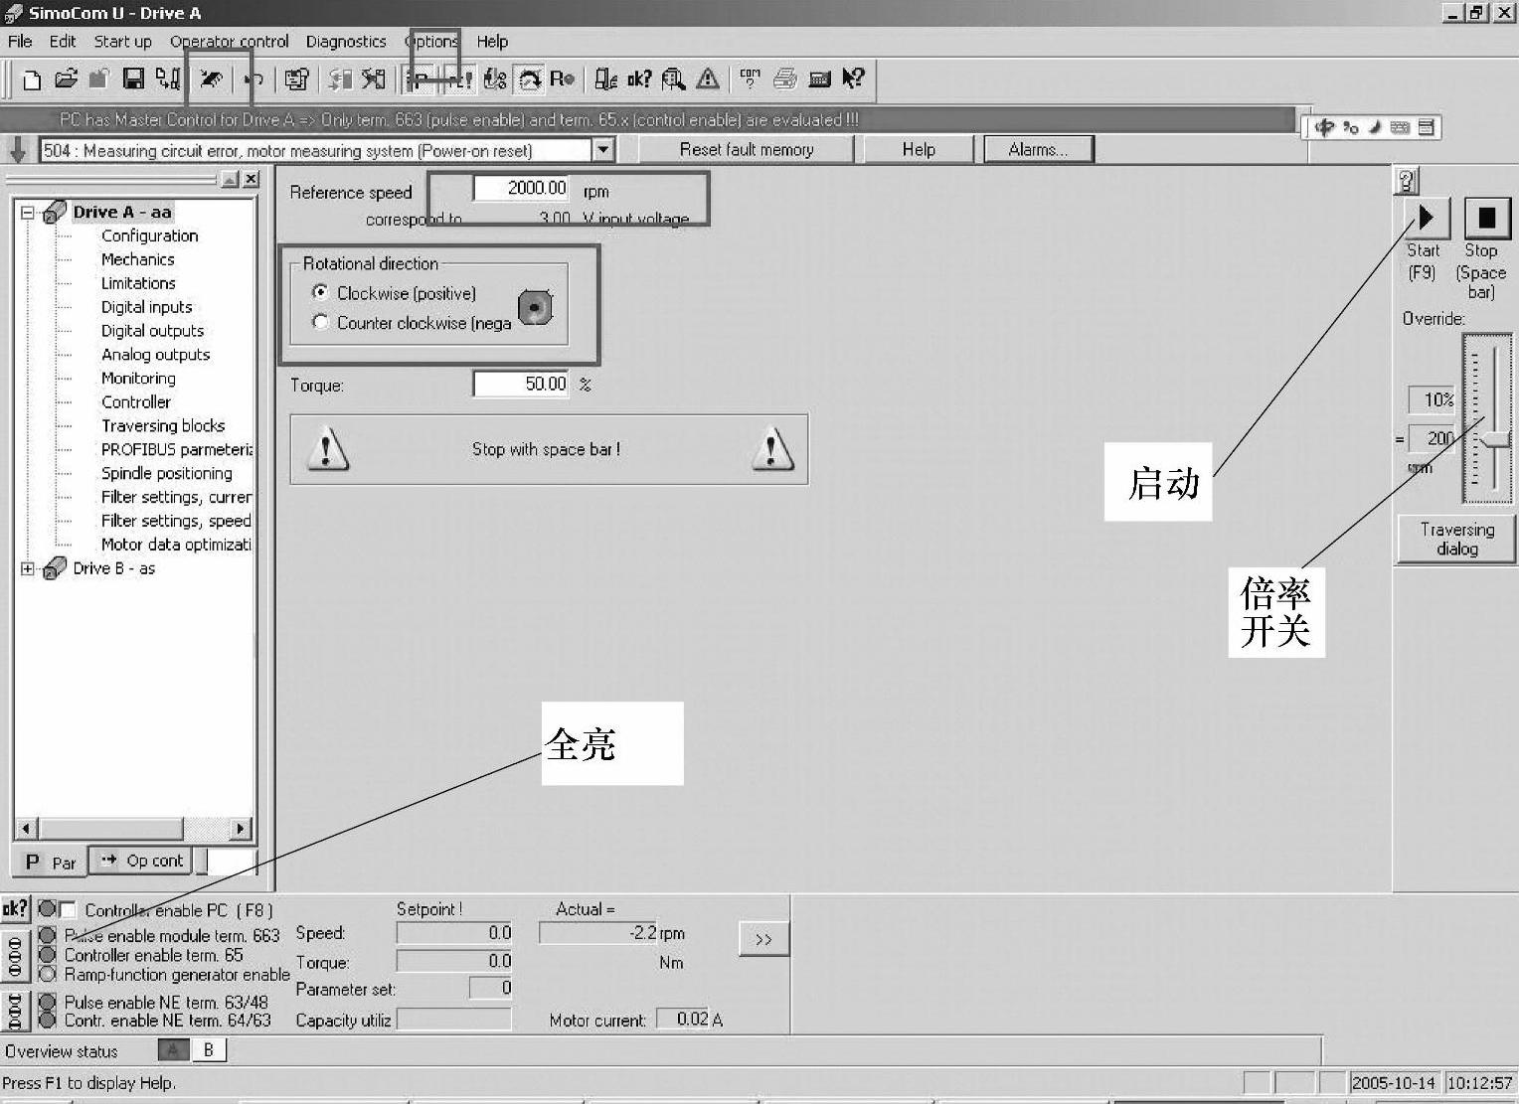Expand the Drive B - as tree node
The image size is (1519, 1104).
[x=28, y=568]
